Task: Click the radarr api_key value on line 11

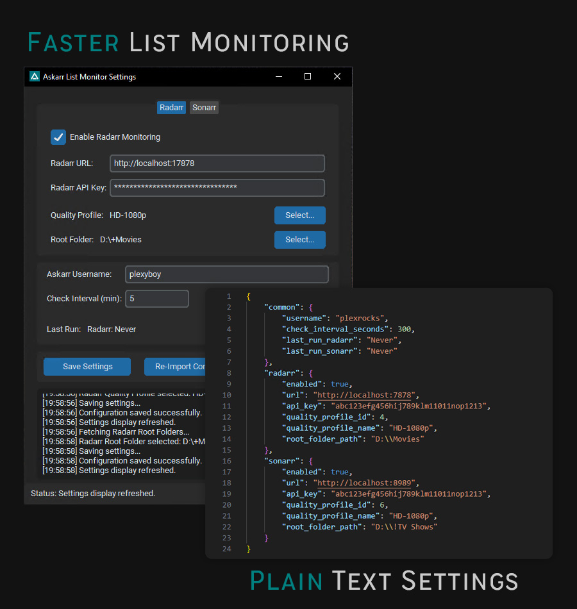Action: (409, 406)
